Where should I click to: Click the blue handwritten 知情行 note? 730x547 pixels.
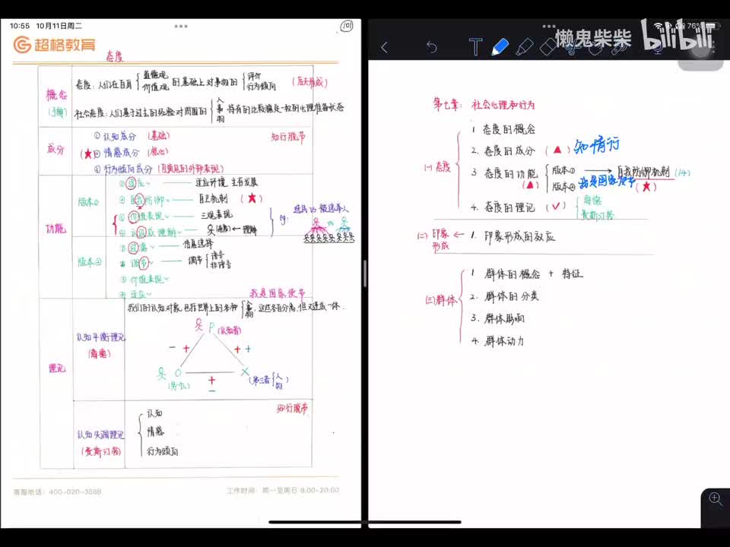597,146
